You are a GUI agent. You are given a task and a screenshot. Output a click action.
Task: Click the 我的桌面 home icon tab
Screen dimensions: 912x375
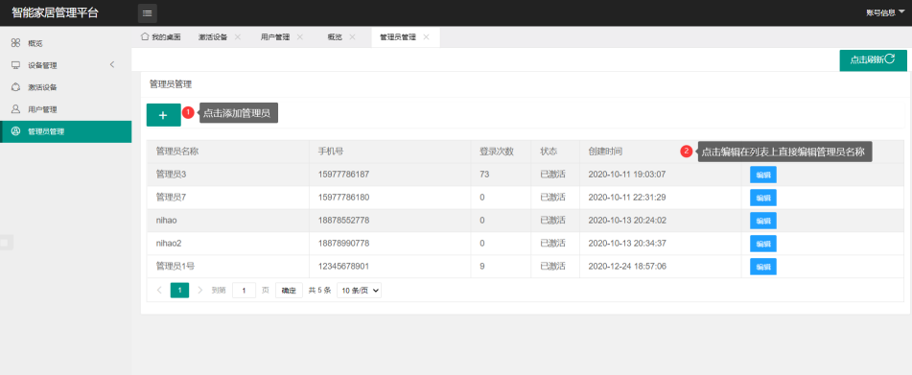[145, 36]
